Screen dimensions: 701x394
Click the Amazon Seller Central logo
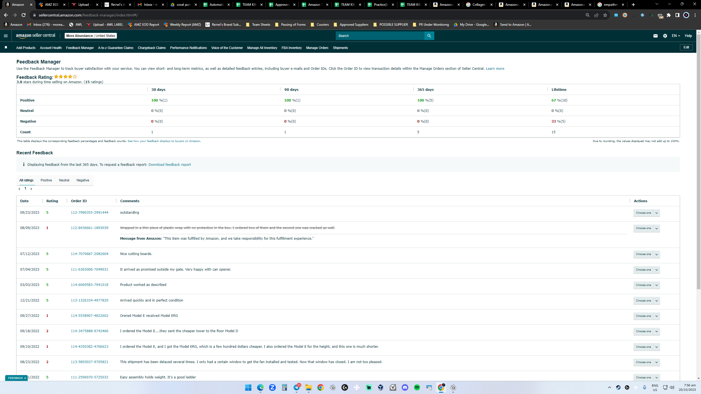pyautogui.click(x=36, y=36)
